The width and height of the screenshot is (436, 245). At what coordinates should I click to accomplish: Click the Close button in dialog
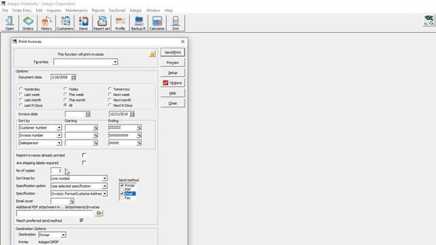(172, 103)
